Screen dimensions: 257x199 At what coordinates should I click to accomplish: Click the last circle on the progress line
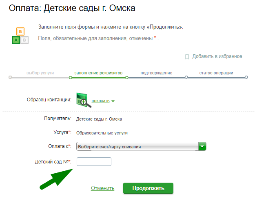point(246,77)
